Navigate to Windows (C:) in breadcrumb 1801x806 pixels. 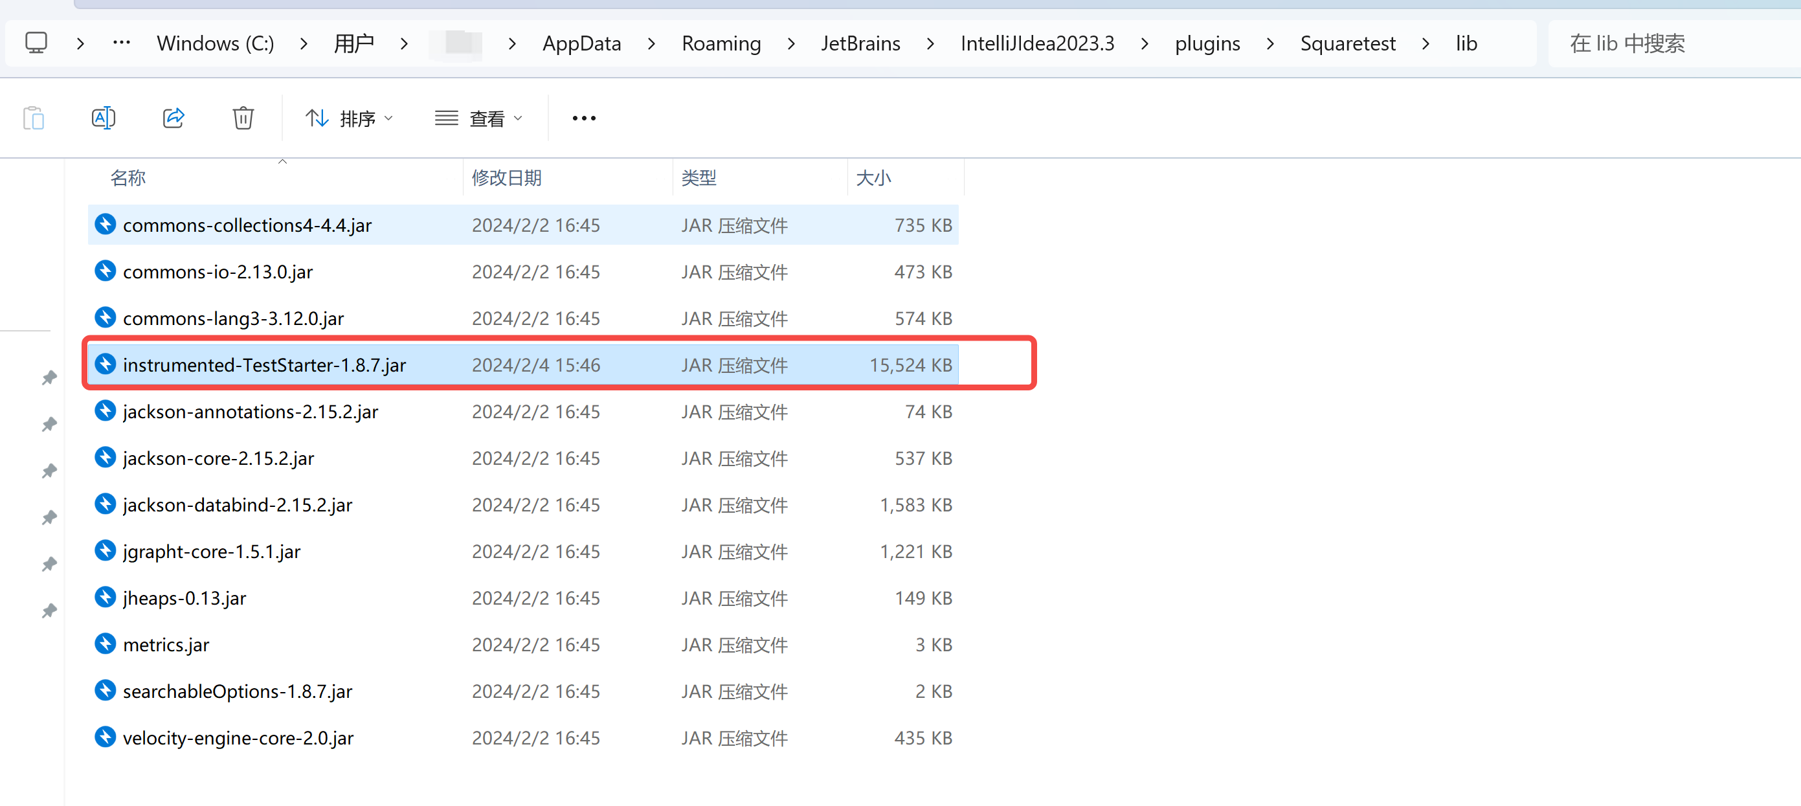pos(216,43)
